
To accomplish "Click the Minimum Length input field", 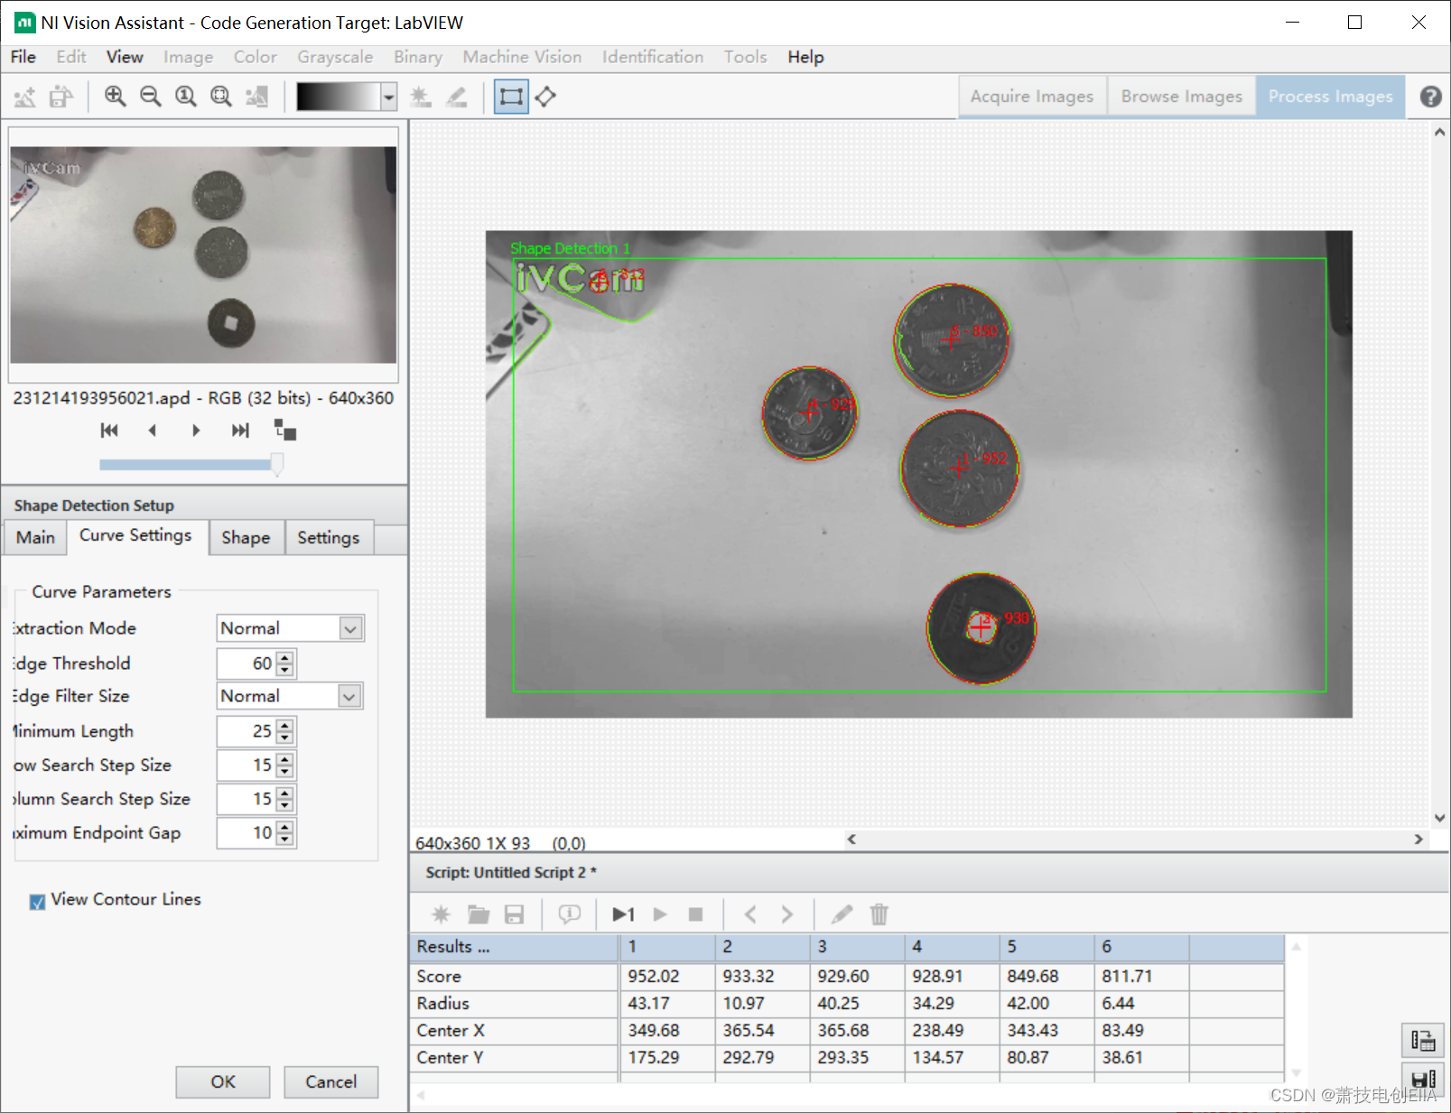I will tap(246, 731).
